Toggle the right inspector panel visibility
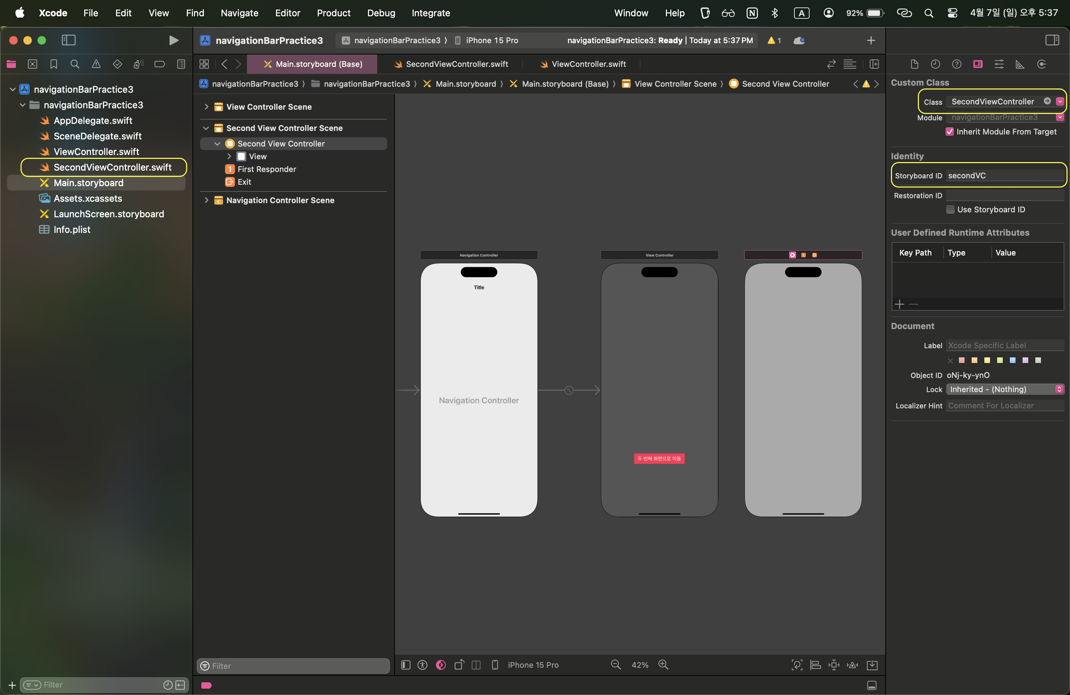Screen dimensions: 1070x695 click(x=1052, y=40)
